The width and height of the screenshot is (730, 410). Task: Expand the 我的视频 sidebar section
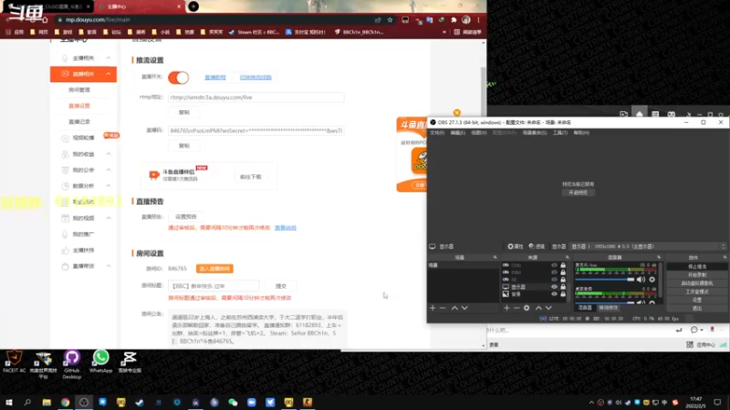(x=108, y=218)
